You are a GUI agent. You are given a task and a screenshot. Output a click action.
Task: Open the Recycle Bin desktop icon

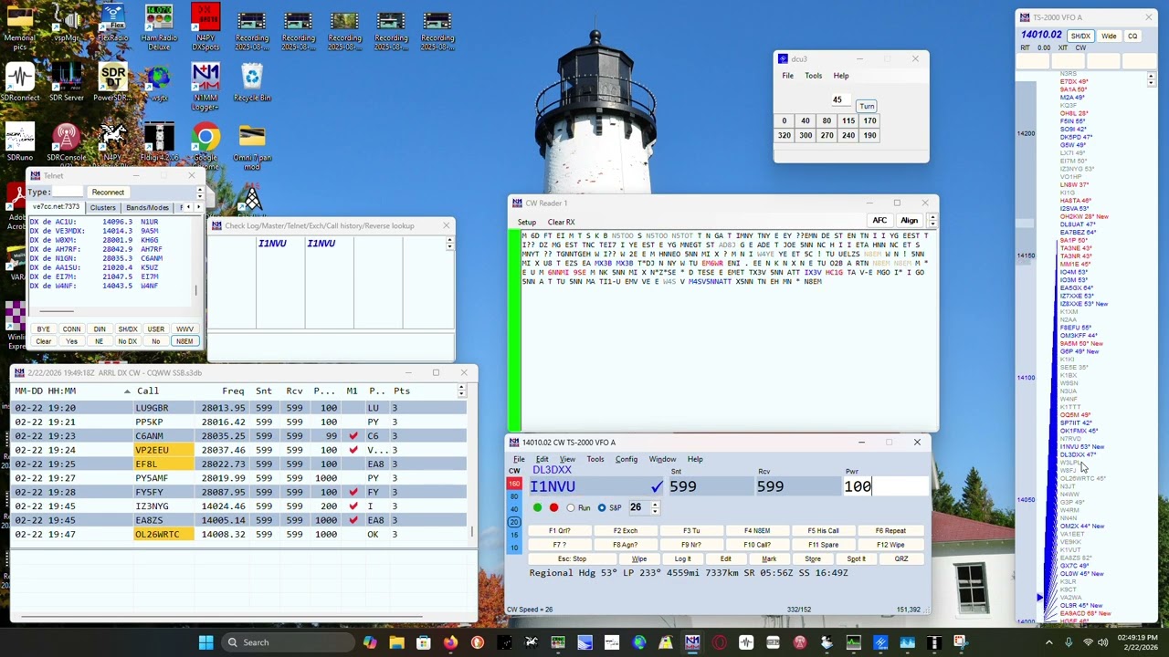pos(252,82)
